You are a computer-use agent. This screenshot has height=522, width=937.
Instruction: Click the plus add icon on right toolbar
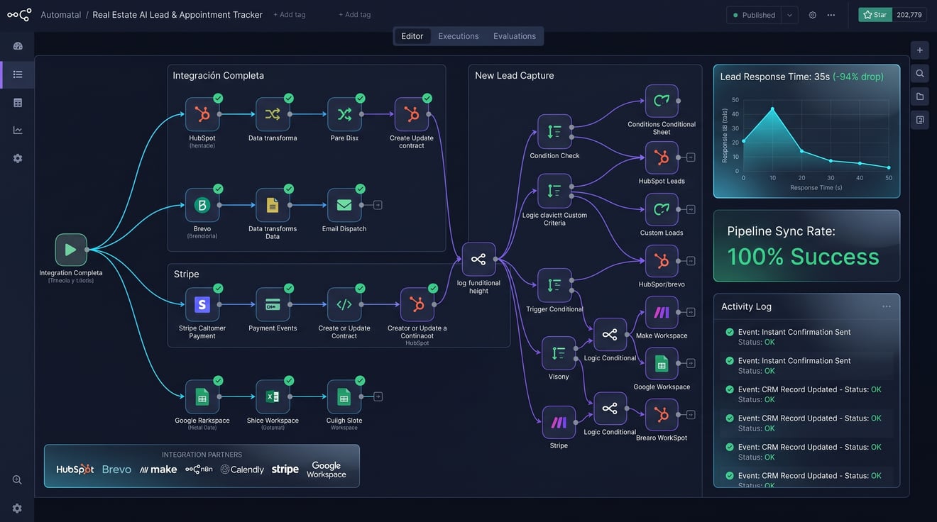tap(920, 50)
